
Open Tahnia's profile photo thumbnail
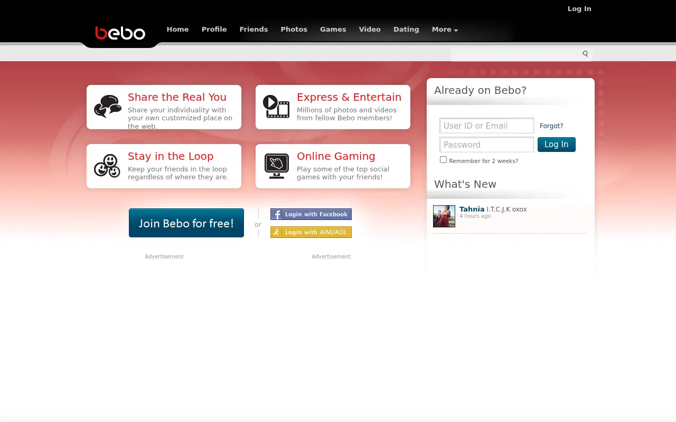444,216
